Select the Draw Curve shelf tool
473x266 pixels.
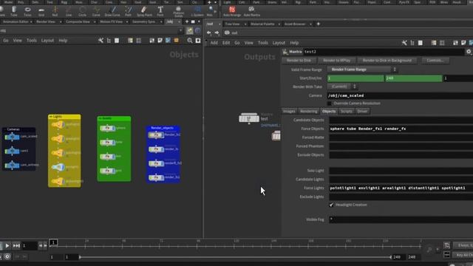click(112, 12)
